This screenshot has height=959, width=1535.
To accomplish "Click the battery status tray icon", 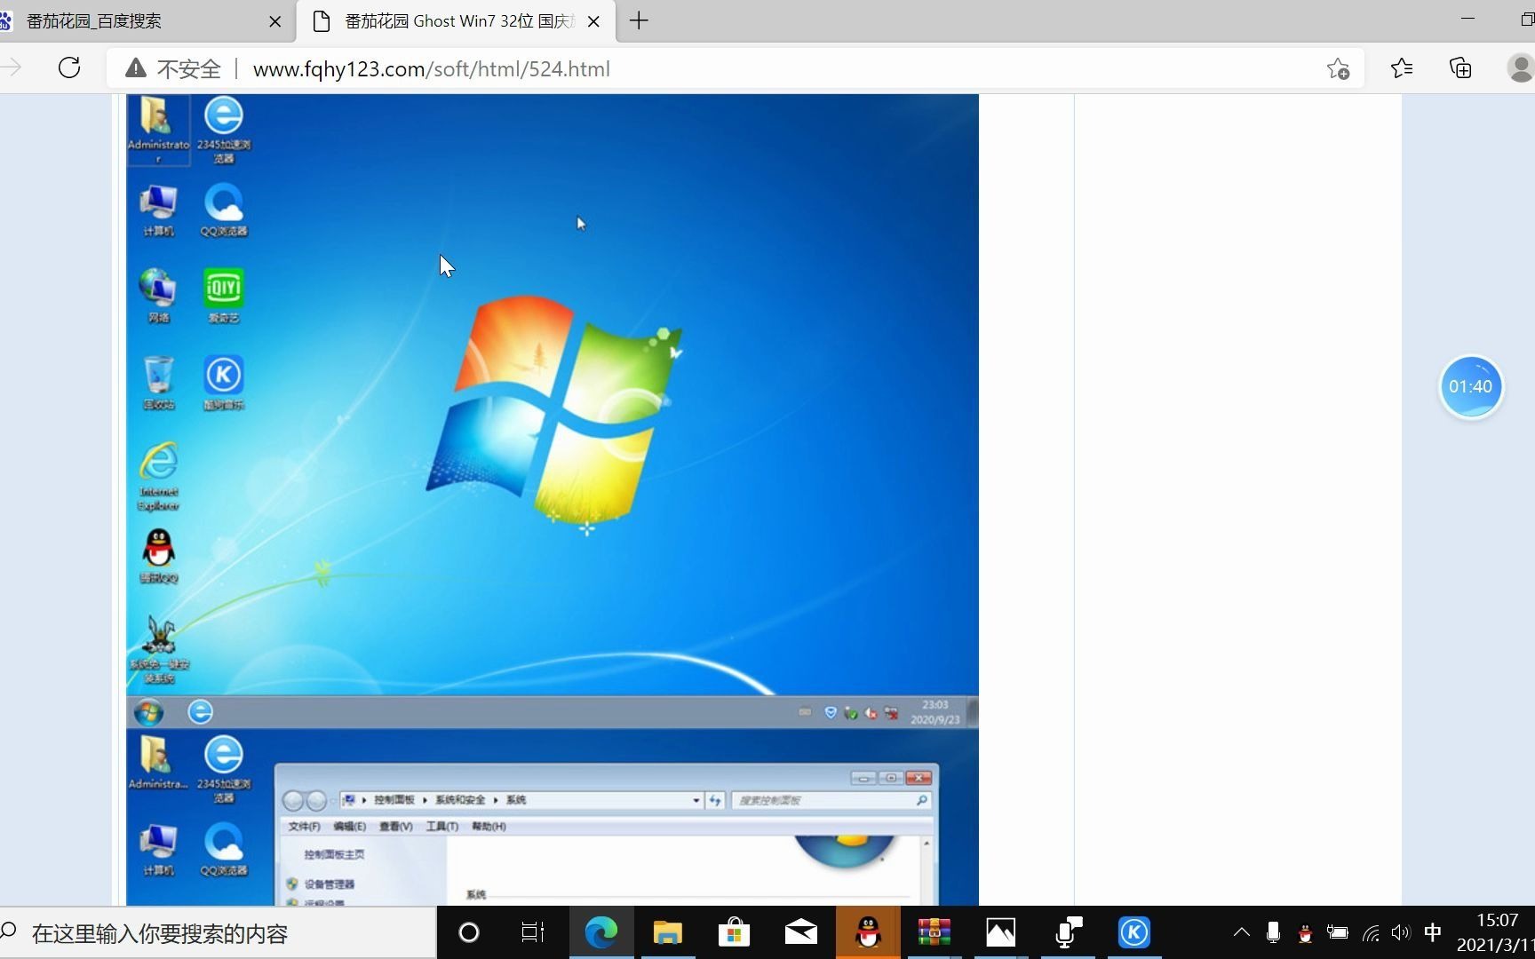I will coord(1337,932).
